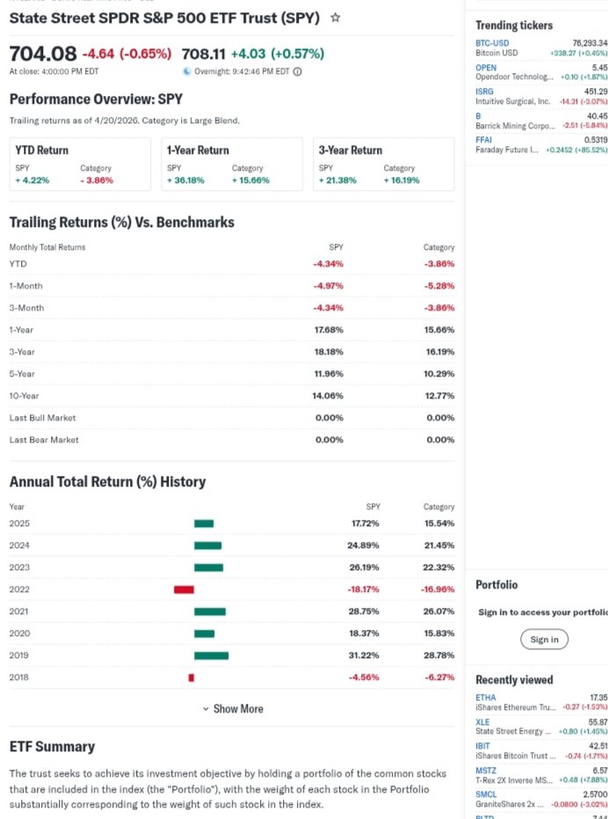Click the 2022 red return bar

coord(184,589)
